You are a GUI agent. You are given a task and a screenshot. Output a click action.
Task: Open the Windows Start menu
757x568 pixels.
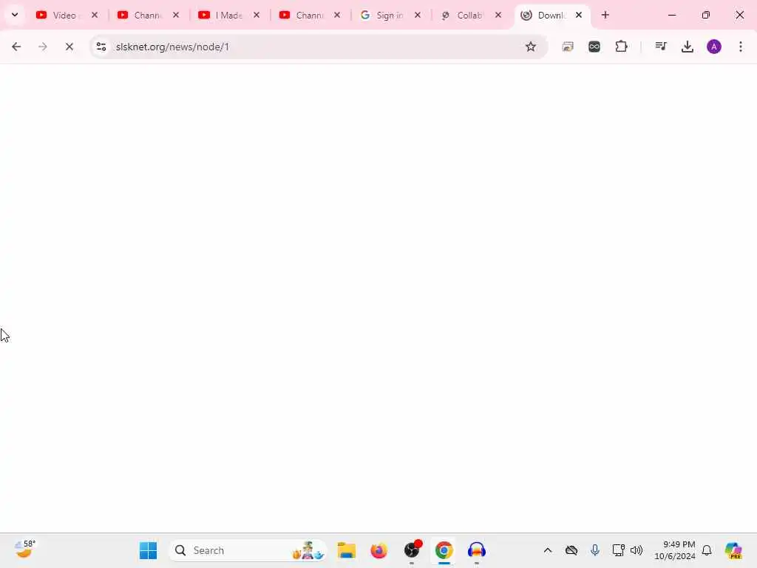pos(148,550)
